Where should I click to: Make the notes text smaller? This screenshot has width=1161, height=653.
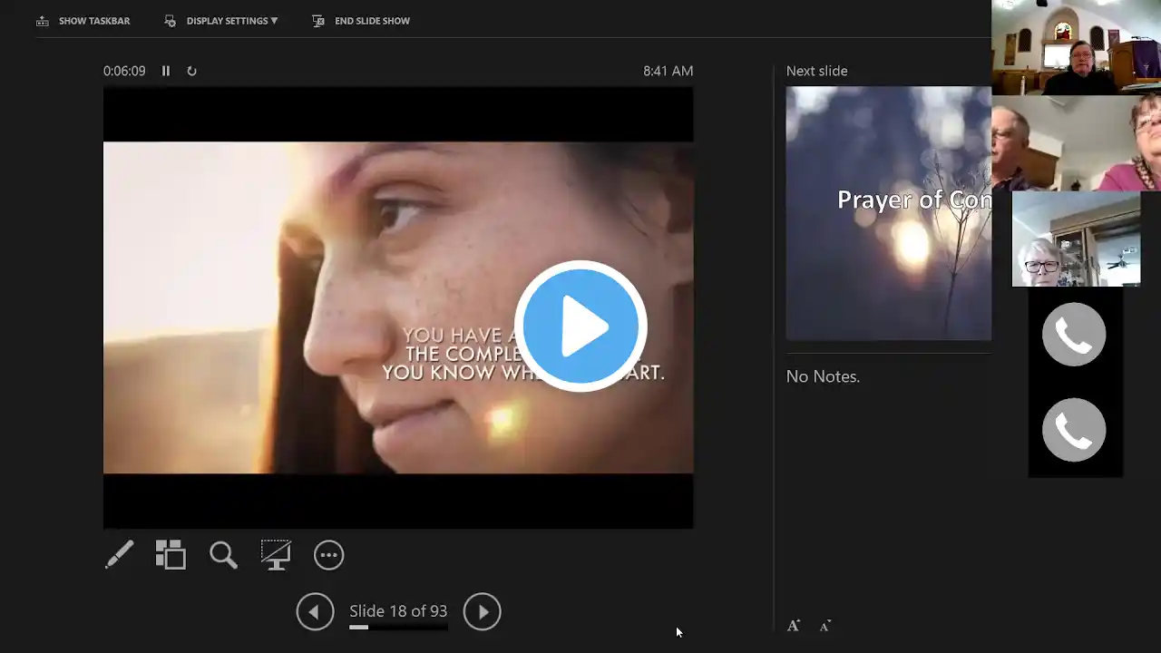(x=824, y=626)
